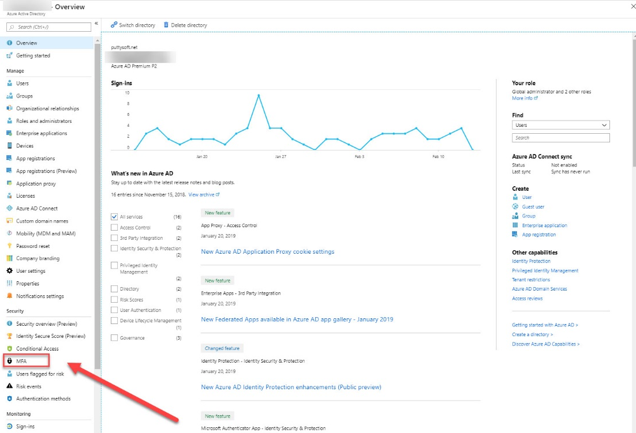Image resolution: width=636 pixels, height=433 pixels.
Task: Click the Organizational relationships icon
Action: click(10, 108)
